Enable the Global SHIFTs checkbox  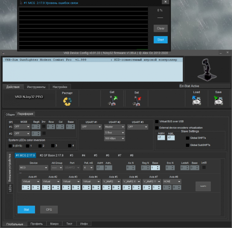(x=188, y=138)
